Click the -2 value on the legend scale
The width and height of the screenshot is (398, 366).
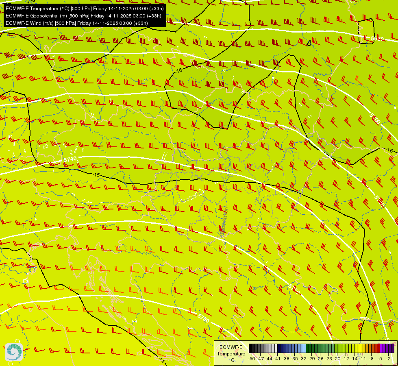[388, 359]
